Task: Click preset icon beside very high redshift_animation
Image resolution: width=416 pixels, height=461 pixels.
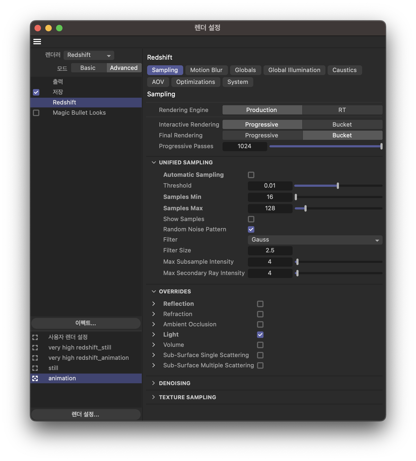Action: 35,358
